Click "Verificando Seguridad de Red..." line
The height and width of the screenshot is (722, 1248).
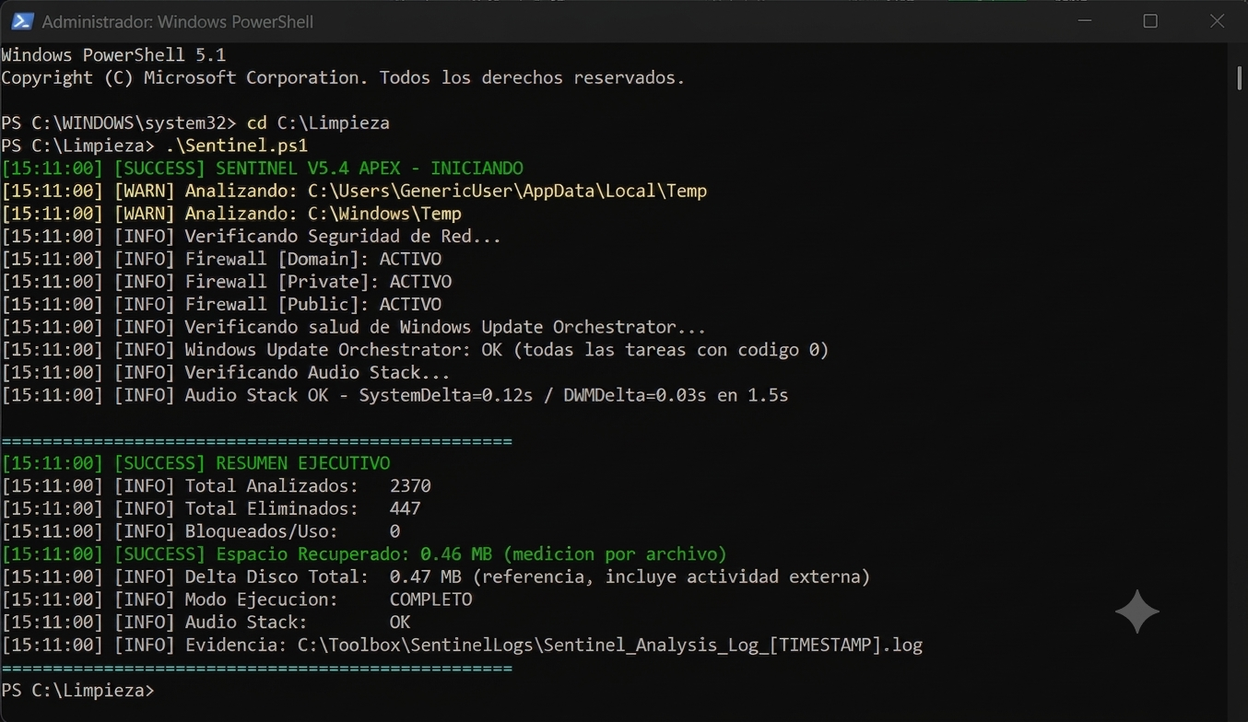click(x=252, y=237)
